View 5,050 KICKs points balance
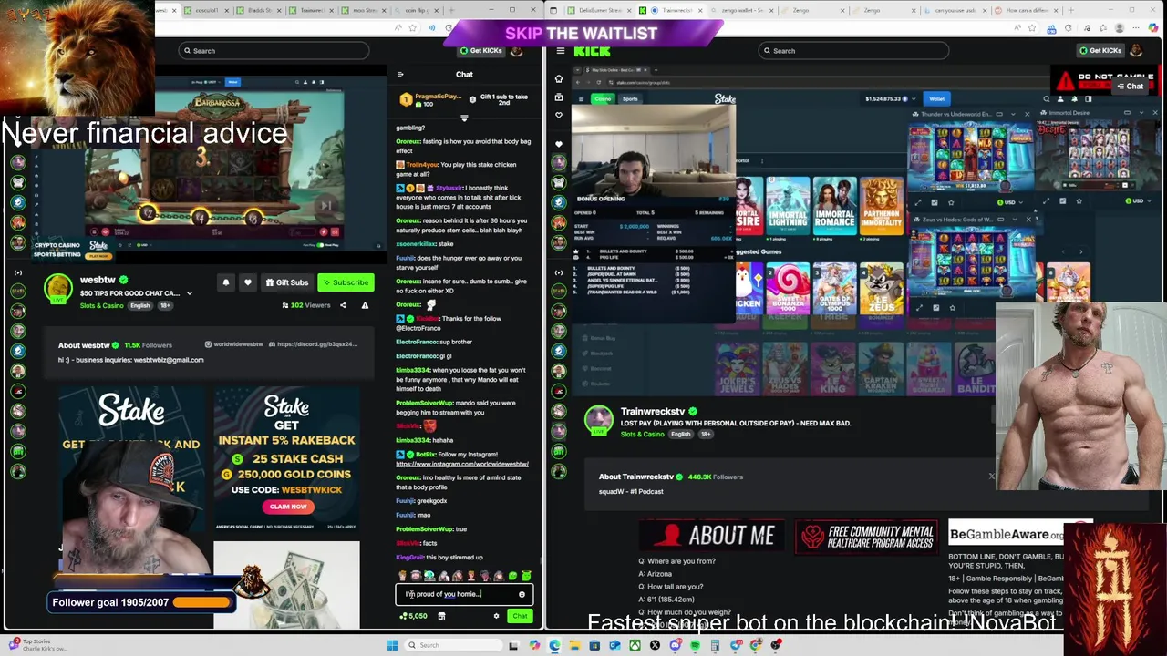 414,616
